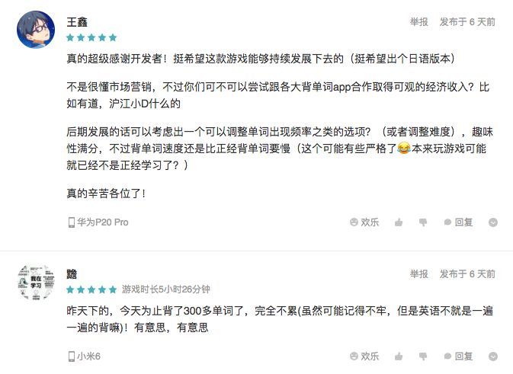This screenshot has height=374, width=513.
Task: Click 王鑫's five-star rating
Action: point(91,37)
